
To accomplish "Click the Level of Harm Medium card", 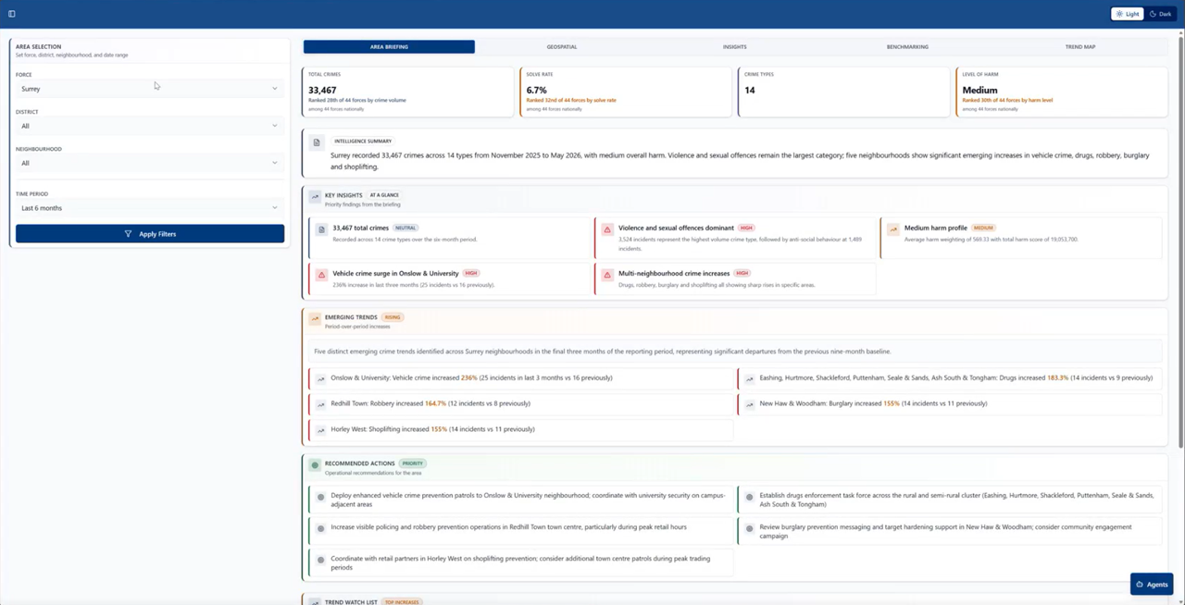I will point(1063,92).
